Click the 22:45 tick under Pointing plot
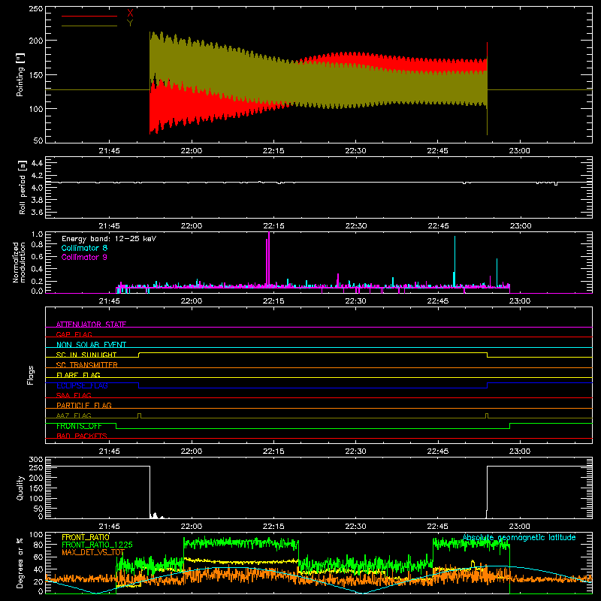The width and height of the screenshot is (601, 601). (x=438, y=151)
